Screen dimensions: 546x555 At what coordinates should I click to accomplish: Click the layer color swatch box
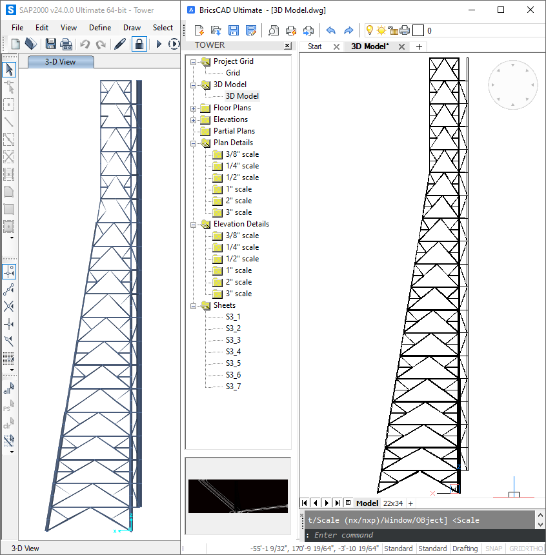point(418,30)
